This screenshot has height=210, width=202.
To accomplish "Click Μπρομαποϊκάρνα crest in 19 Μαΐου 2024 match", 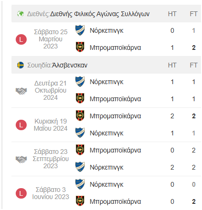I will click(80, 115).
